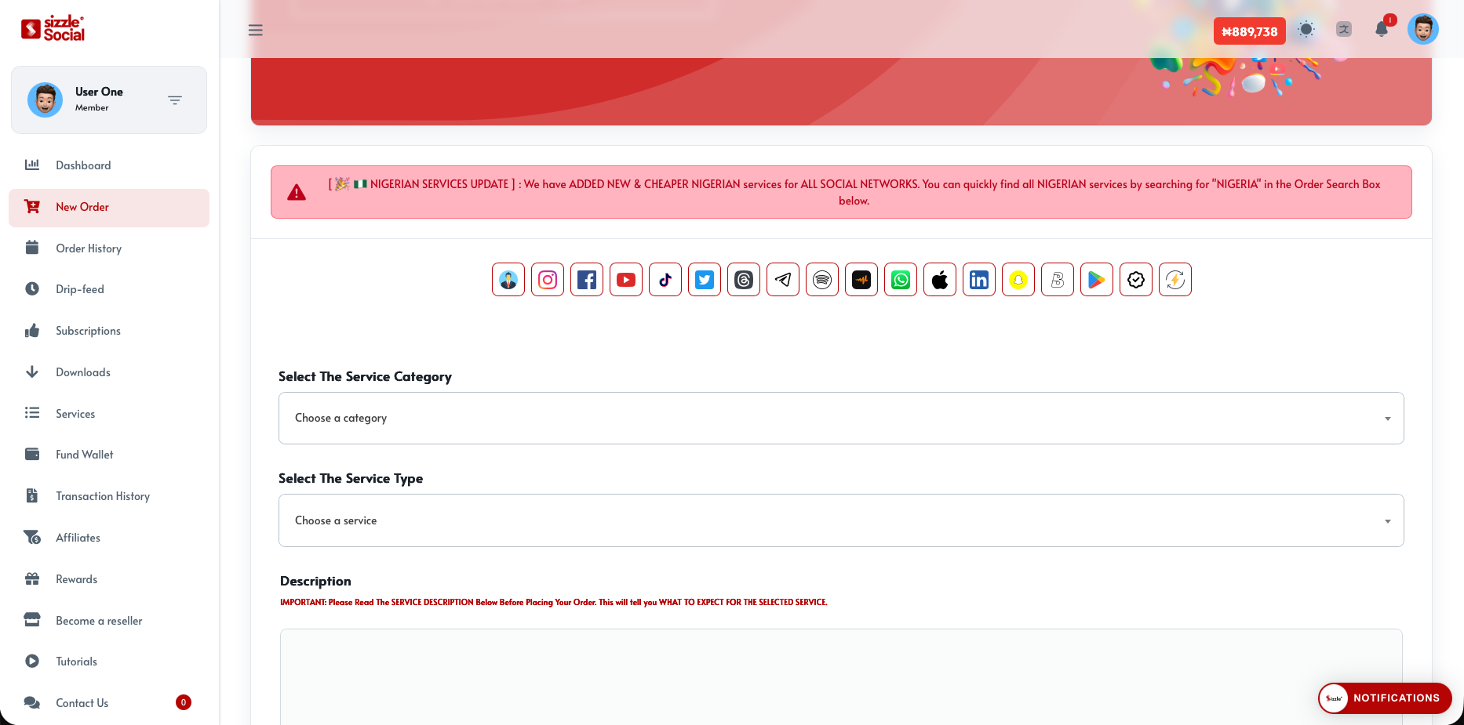Open the language translate switcher
This screenshot has width=1464, height=725.
tap(1344, 30)
